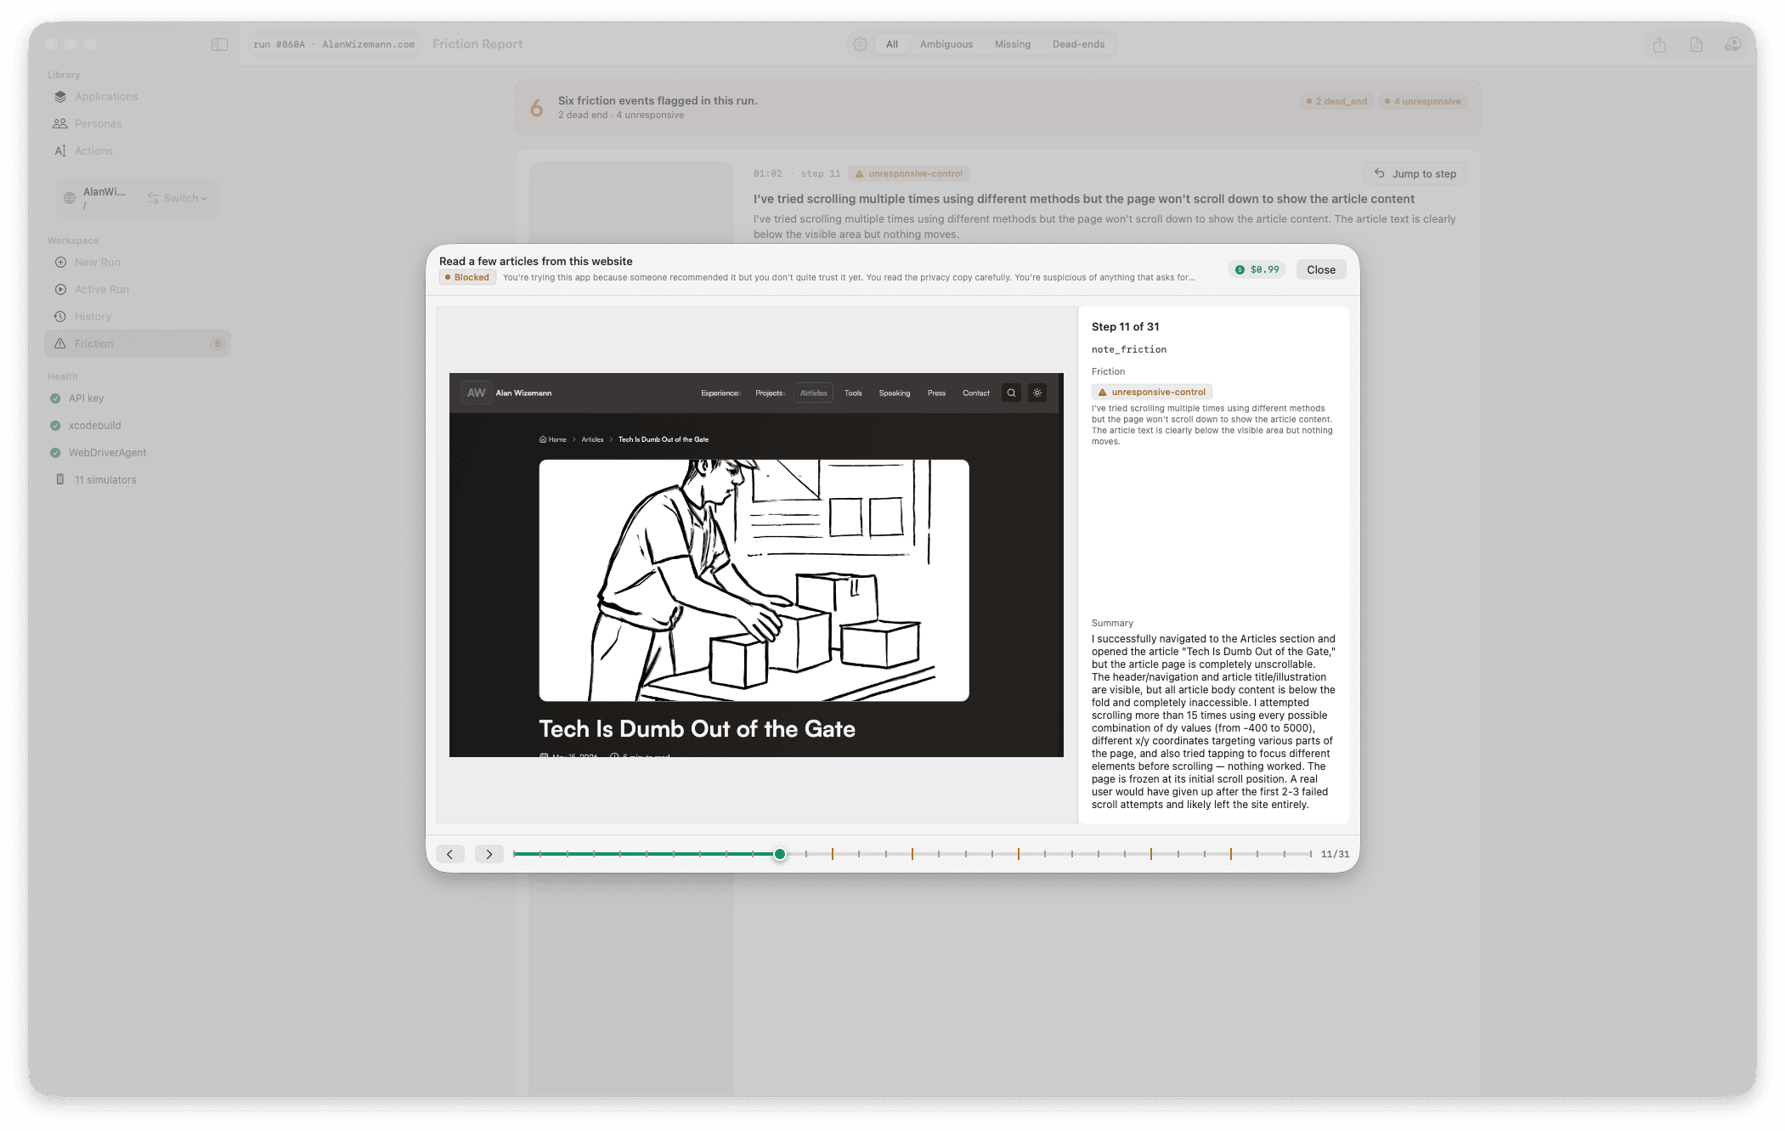Click the filter settings gear icon
The width and height of the screenshot is (1785, 1131).
[x=861, y=44]
